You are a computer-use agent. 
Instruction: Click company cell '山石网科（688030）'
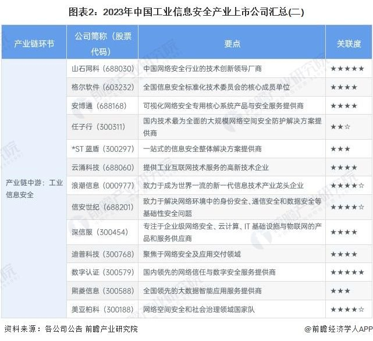[x=103, y=69]
